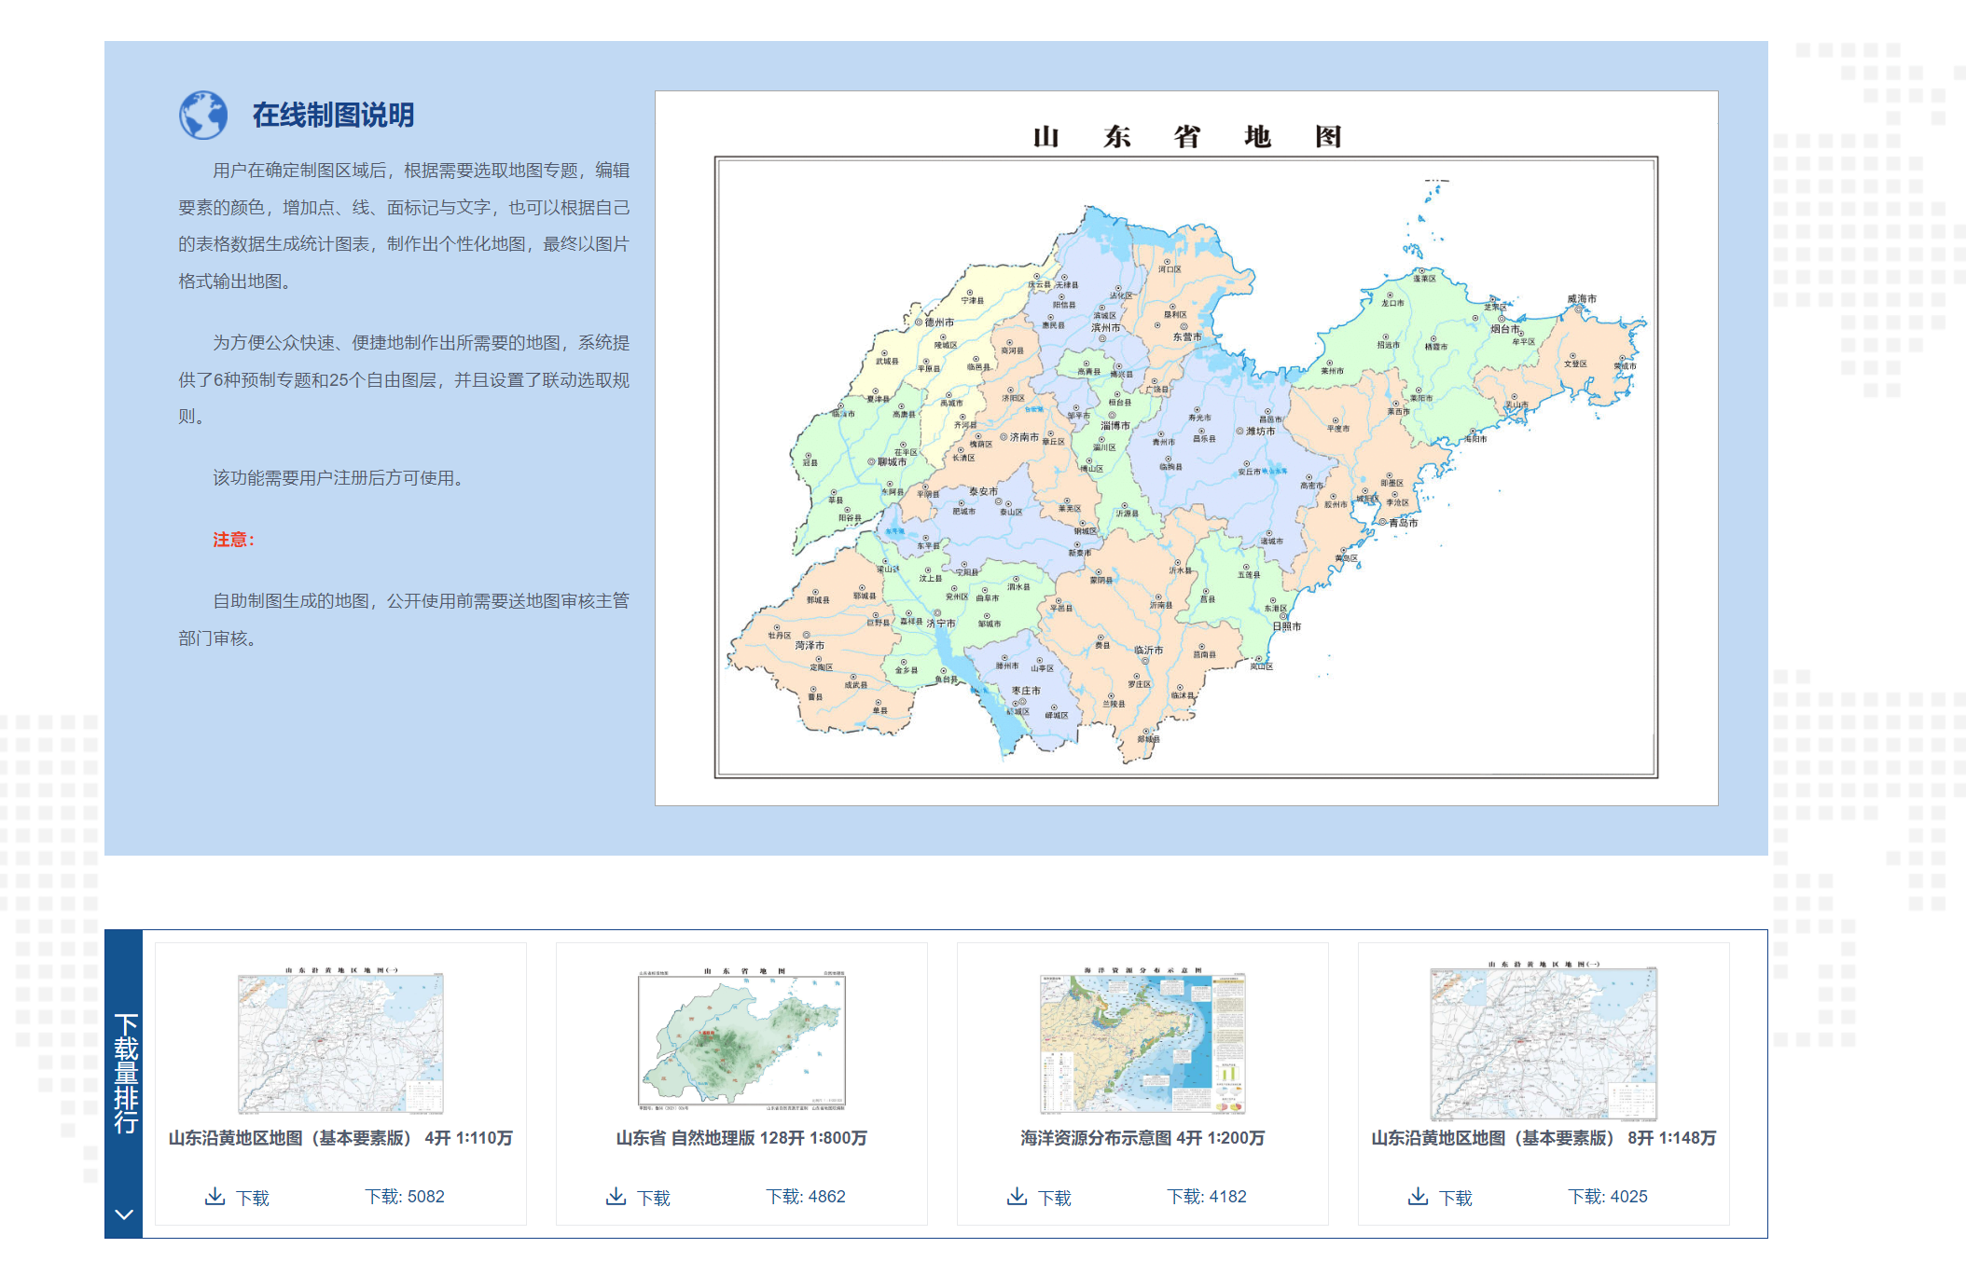Click title link 山东省 自然地理版 128开 1:800万
The height and width of the screenshot is (1262, 1966).
741,1138
